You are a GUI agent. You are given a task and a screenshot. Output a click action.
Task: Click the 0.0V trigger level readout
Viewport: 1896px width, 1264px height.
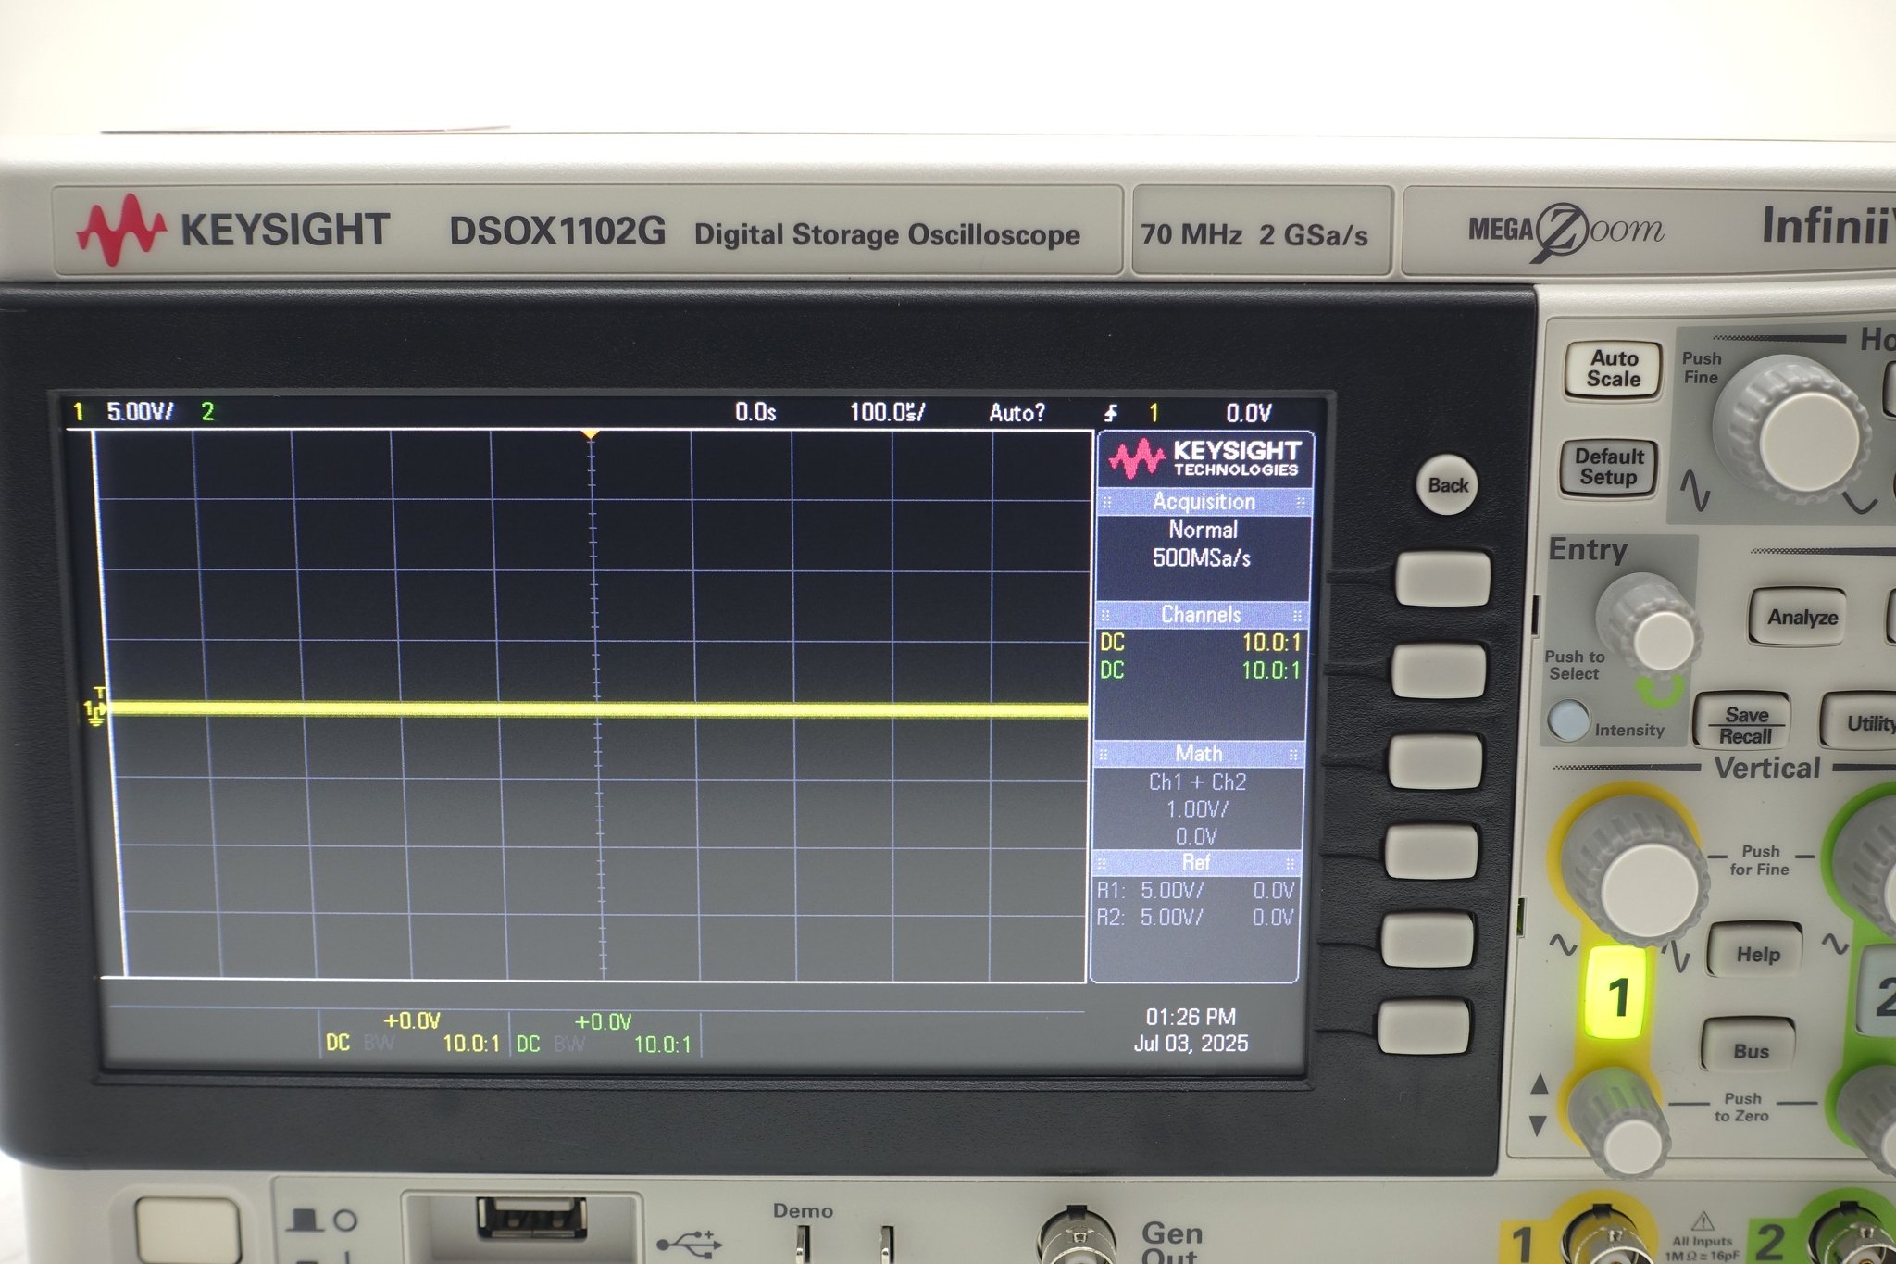click(1249, 413)
